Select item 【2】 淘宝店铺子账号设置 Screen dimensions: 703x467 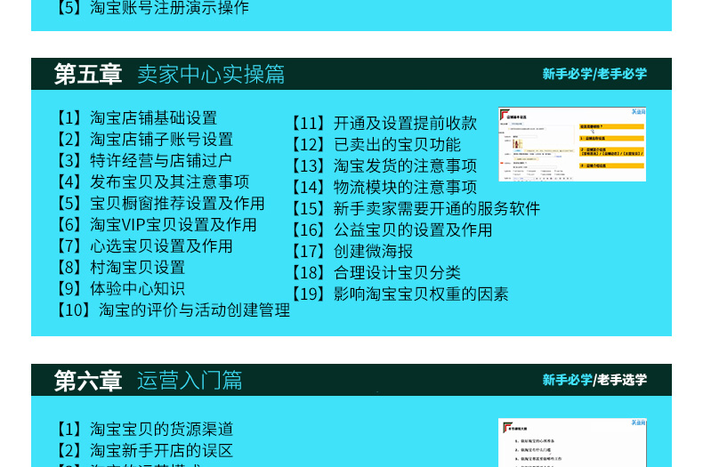tap(144, 139)
